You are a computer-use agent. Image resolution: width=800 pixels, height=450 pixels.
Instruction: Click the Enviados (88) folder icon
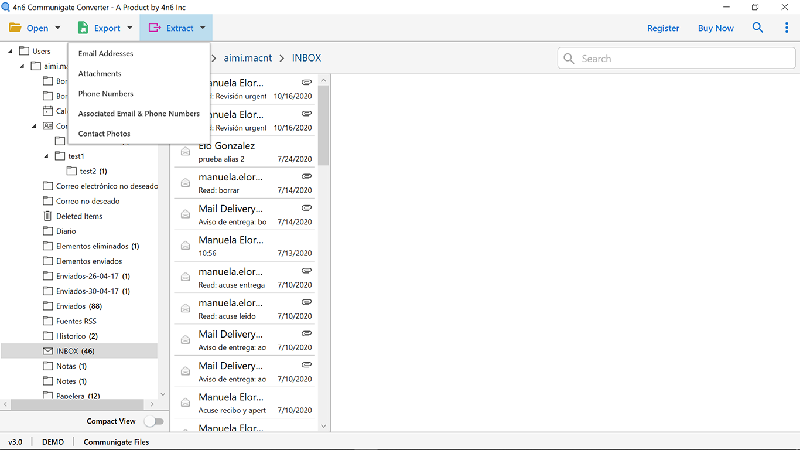point(48,306)
